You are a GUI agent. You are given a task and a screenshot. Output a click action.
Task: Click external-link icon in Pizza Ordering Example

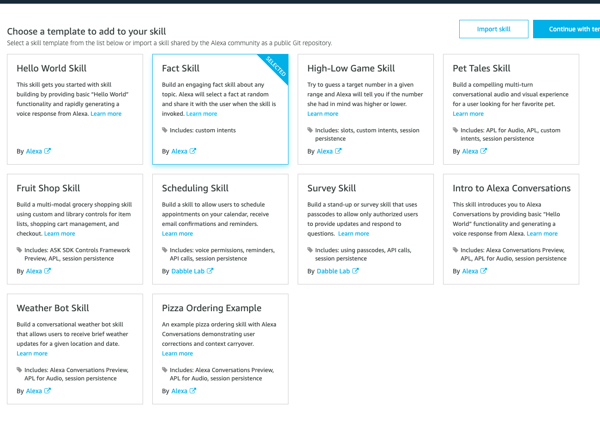(193, 391)
